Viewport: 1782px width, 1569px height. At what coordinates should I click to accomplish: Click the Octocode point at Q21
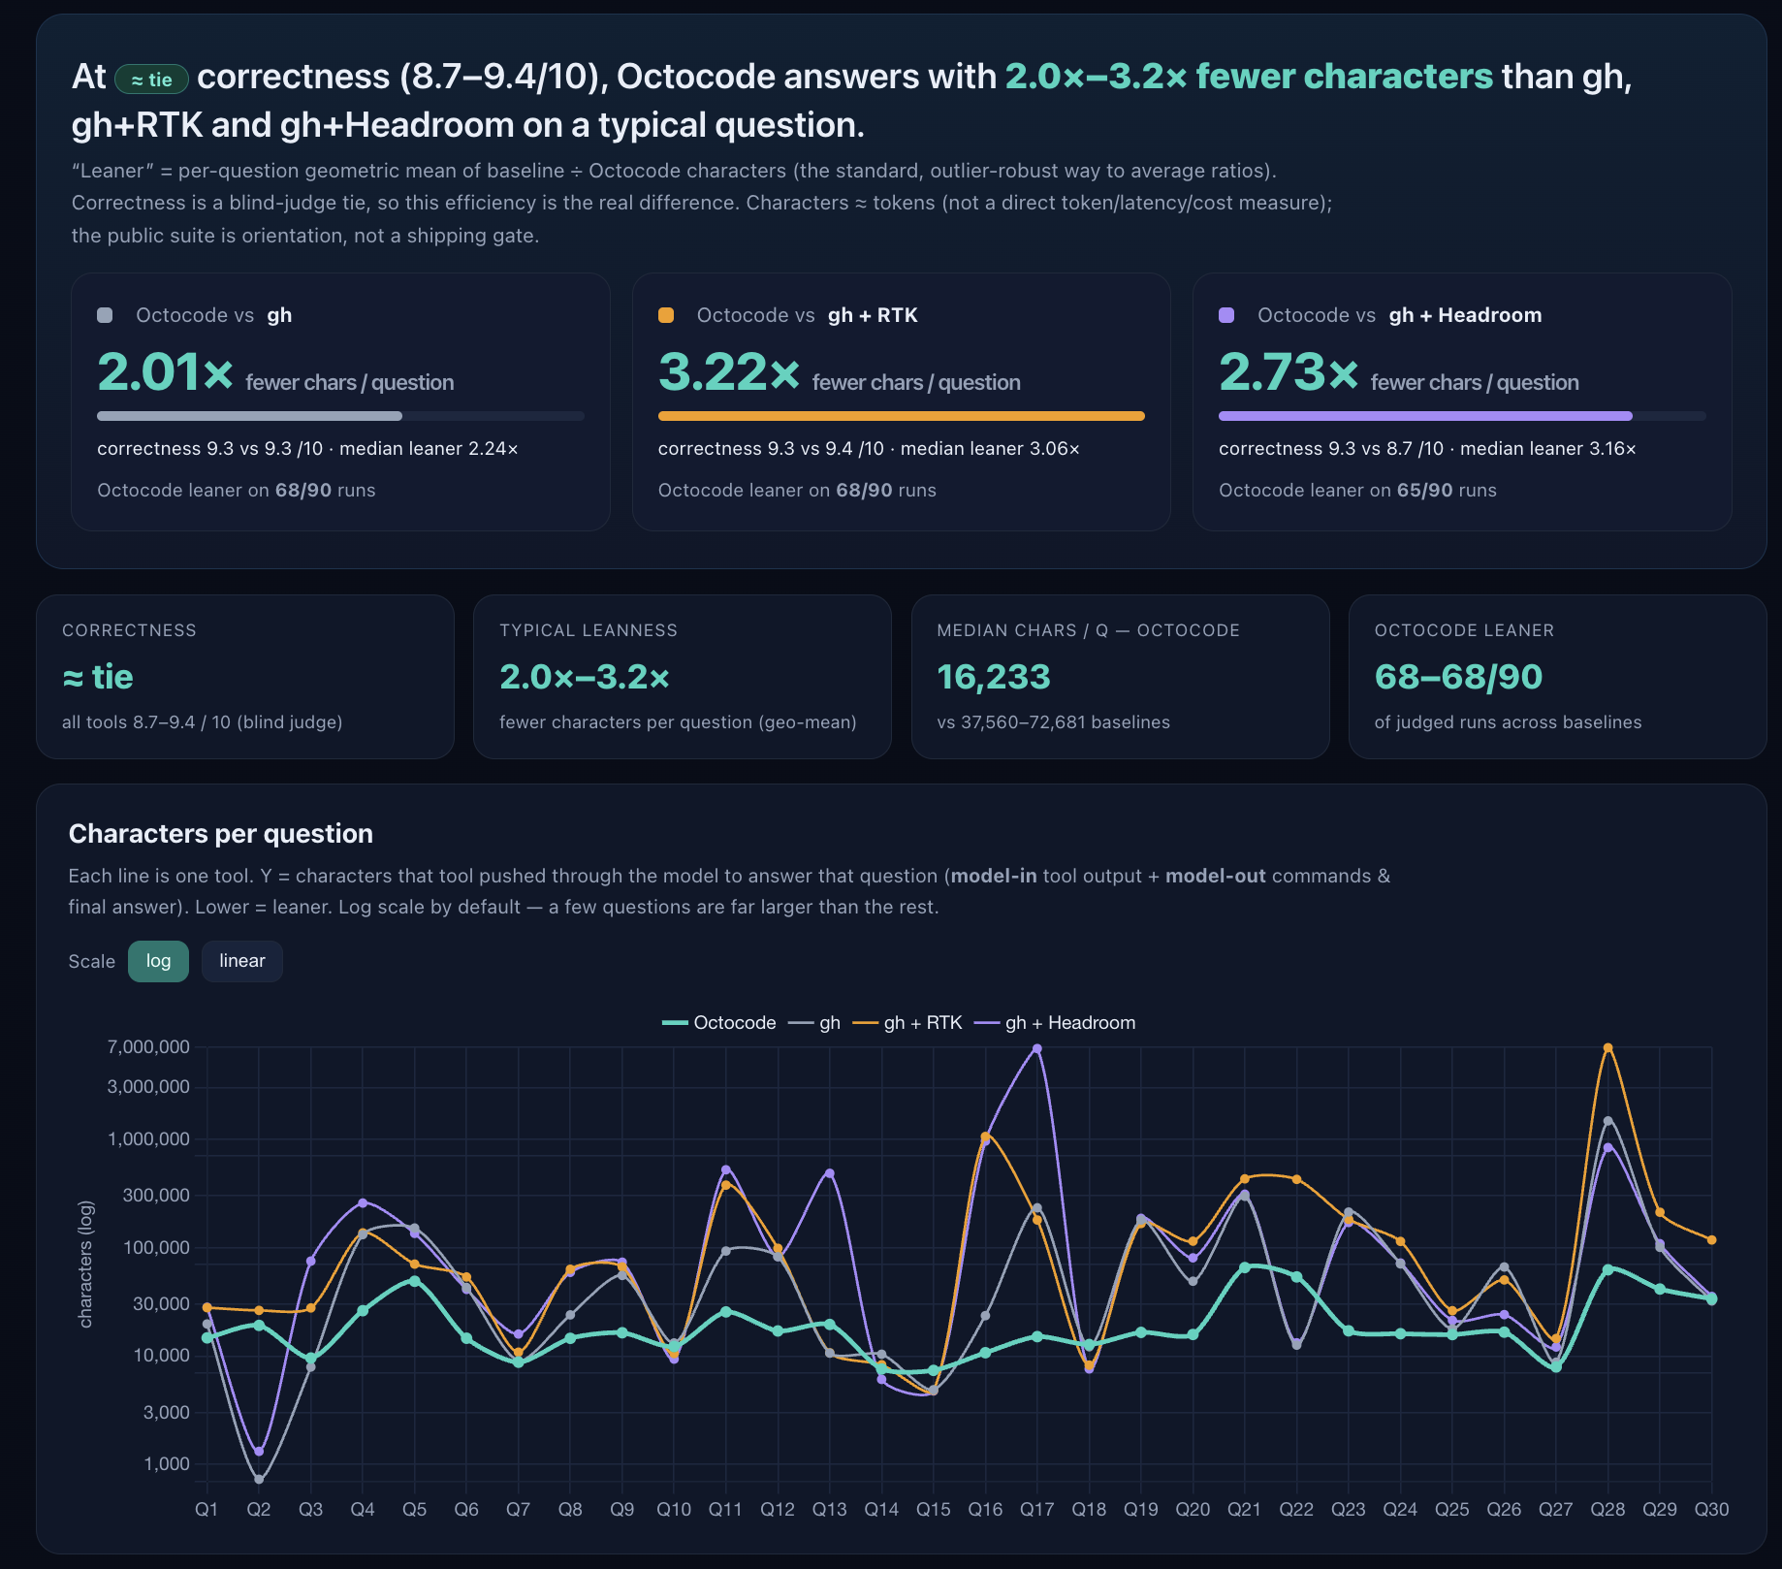(1245, 1267)
